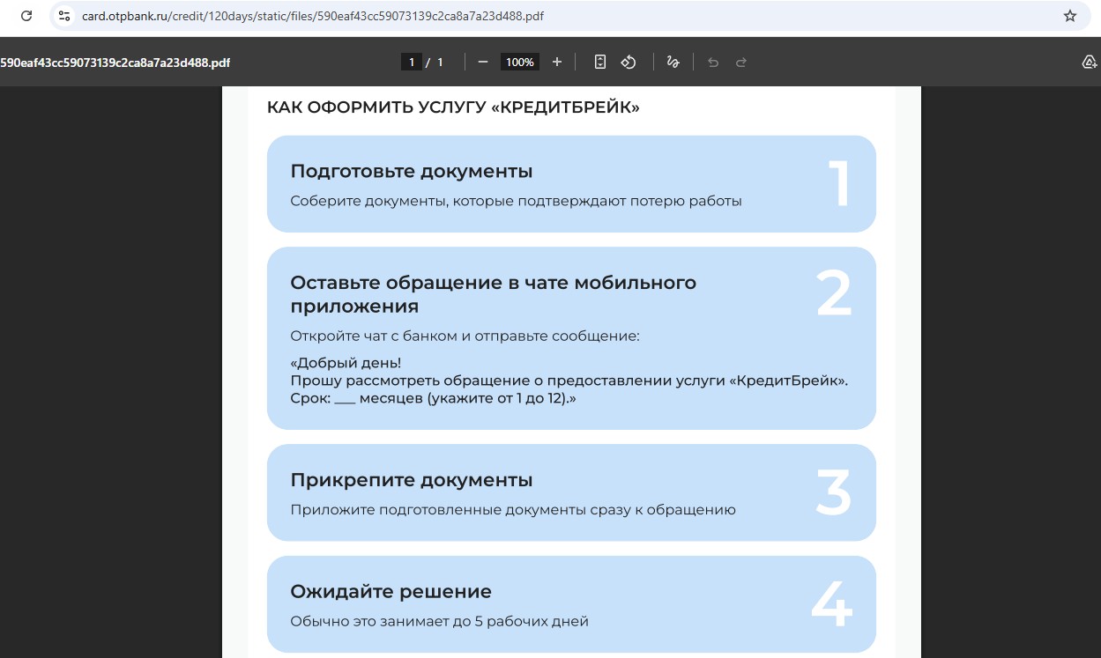1101x658 pixels.
Task: Click the 100% zoom level field
Action: click(519, 62)
